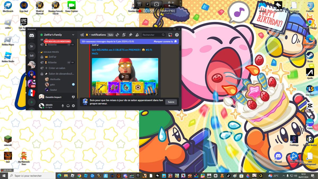Jump to the 299 nouvelles mentions pill
The width and height of the screenshot is (318, 179).
[x=58, y=41]
